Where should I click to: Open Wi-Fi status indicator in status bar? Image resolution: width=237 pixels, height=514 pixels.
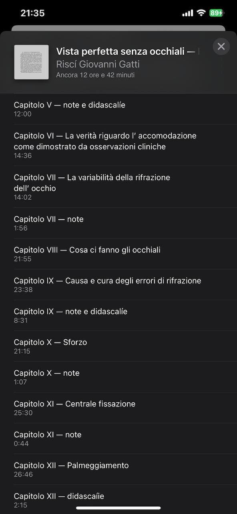(201, 12)
